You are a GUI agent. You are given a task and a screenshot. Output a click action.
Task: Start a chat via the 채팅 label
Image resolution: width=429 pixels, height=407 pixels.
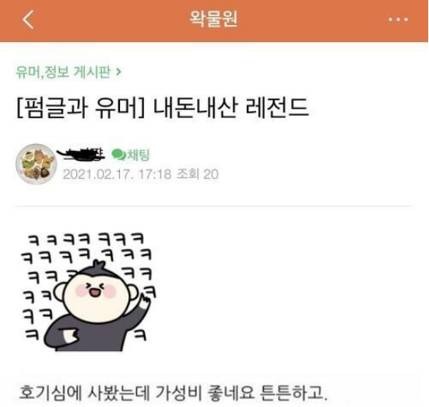point(138,155)
